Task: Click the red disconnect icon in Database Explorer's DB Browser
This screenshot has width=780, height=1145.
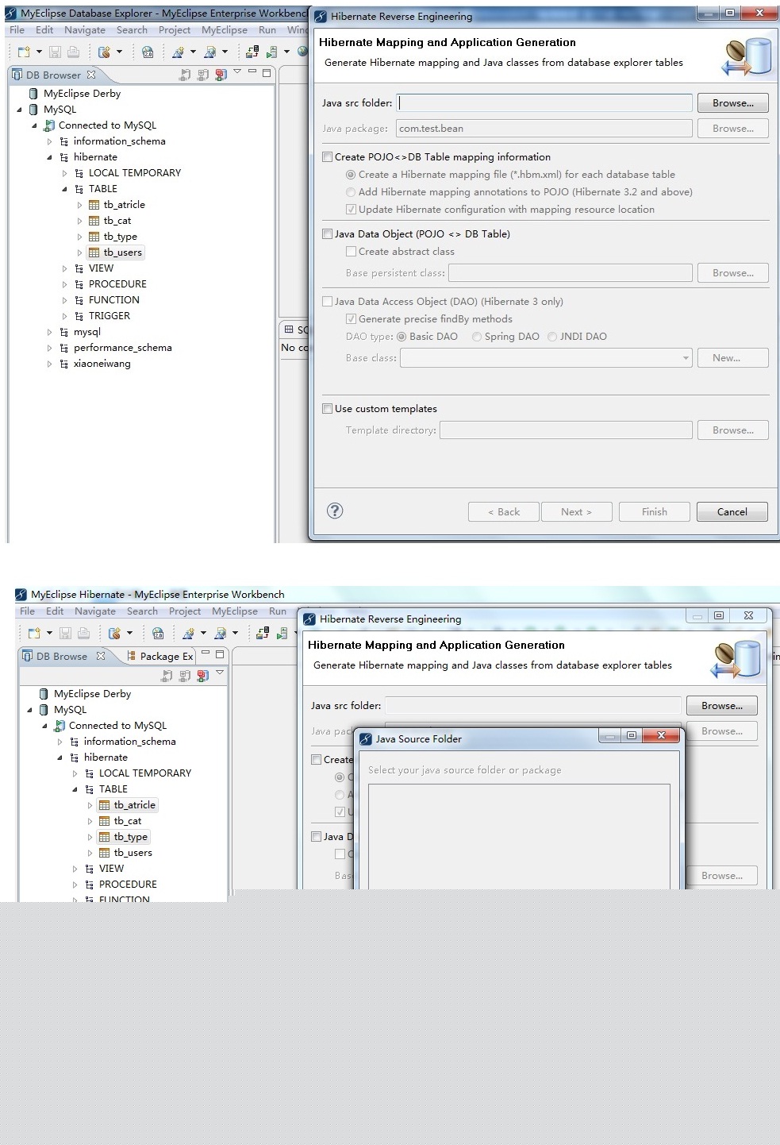Action: 221,75
